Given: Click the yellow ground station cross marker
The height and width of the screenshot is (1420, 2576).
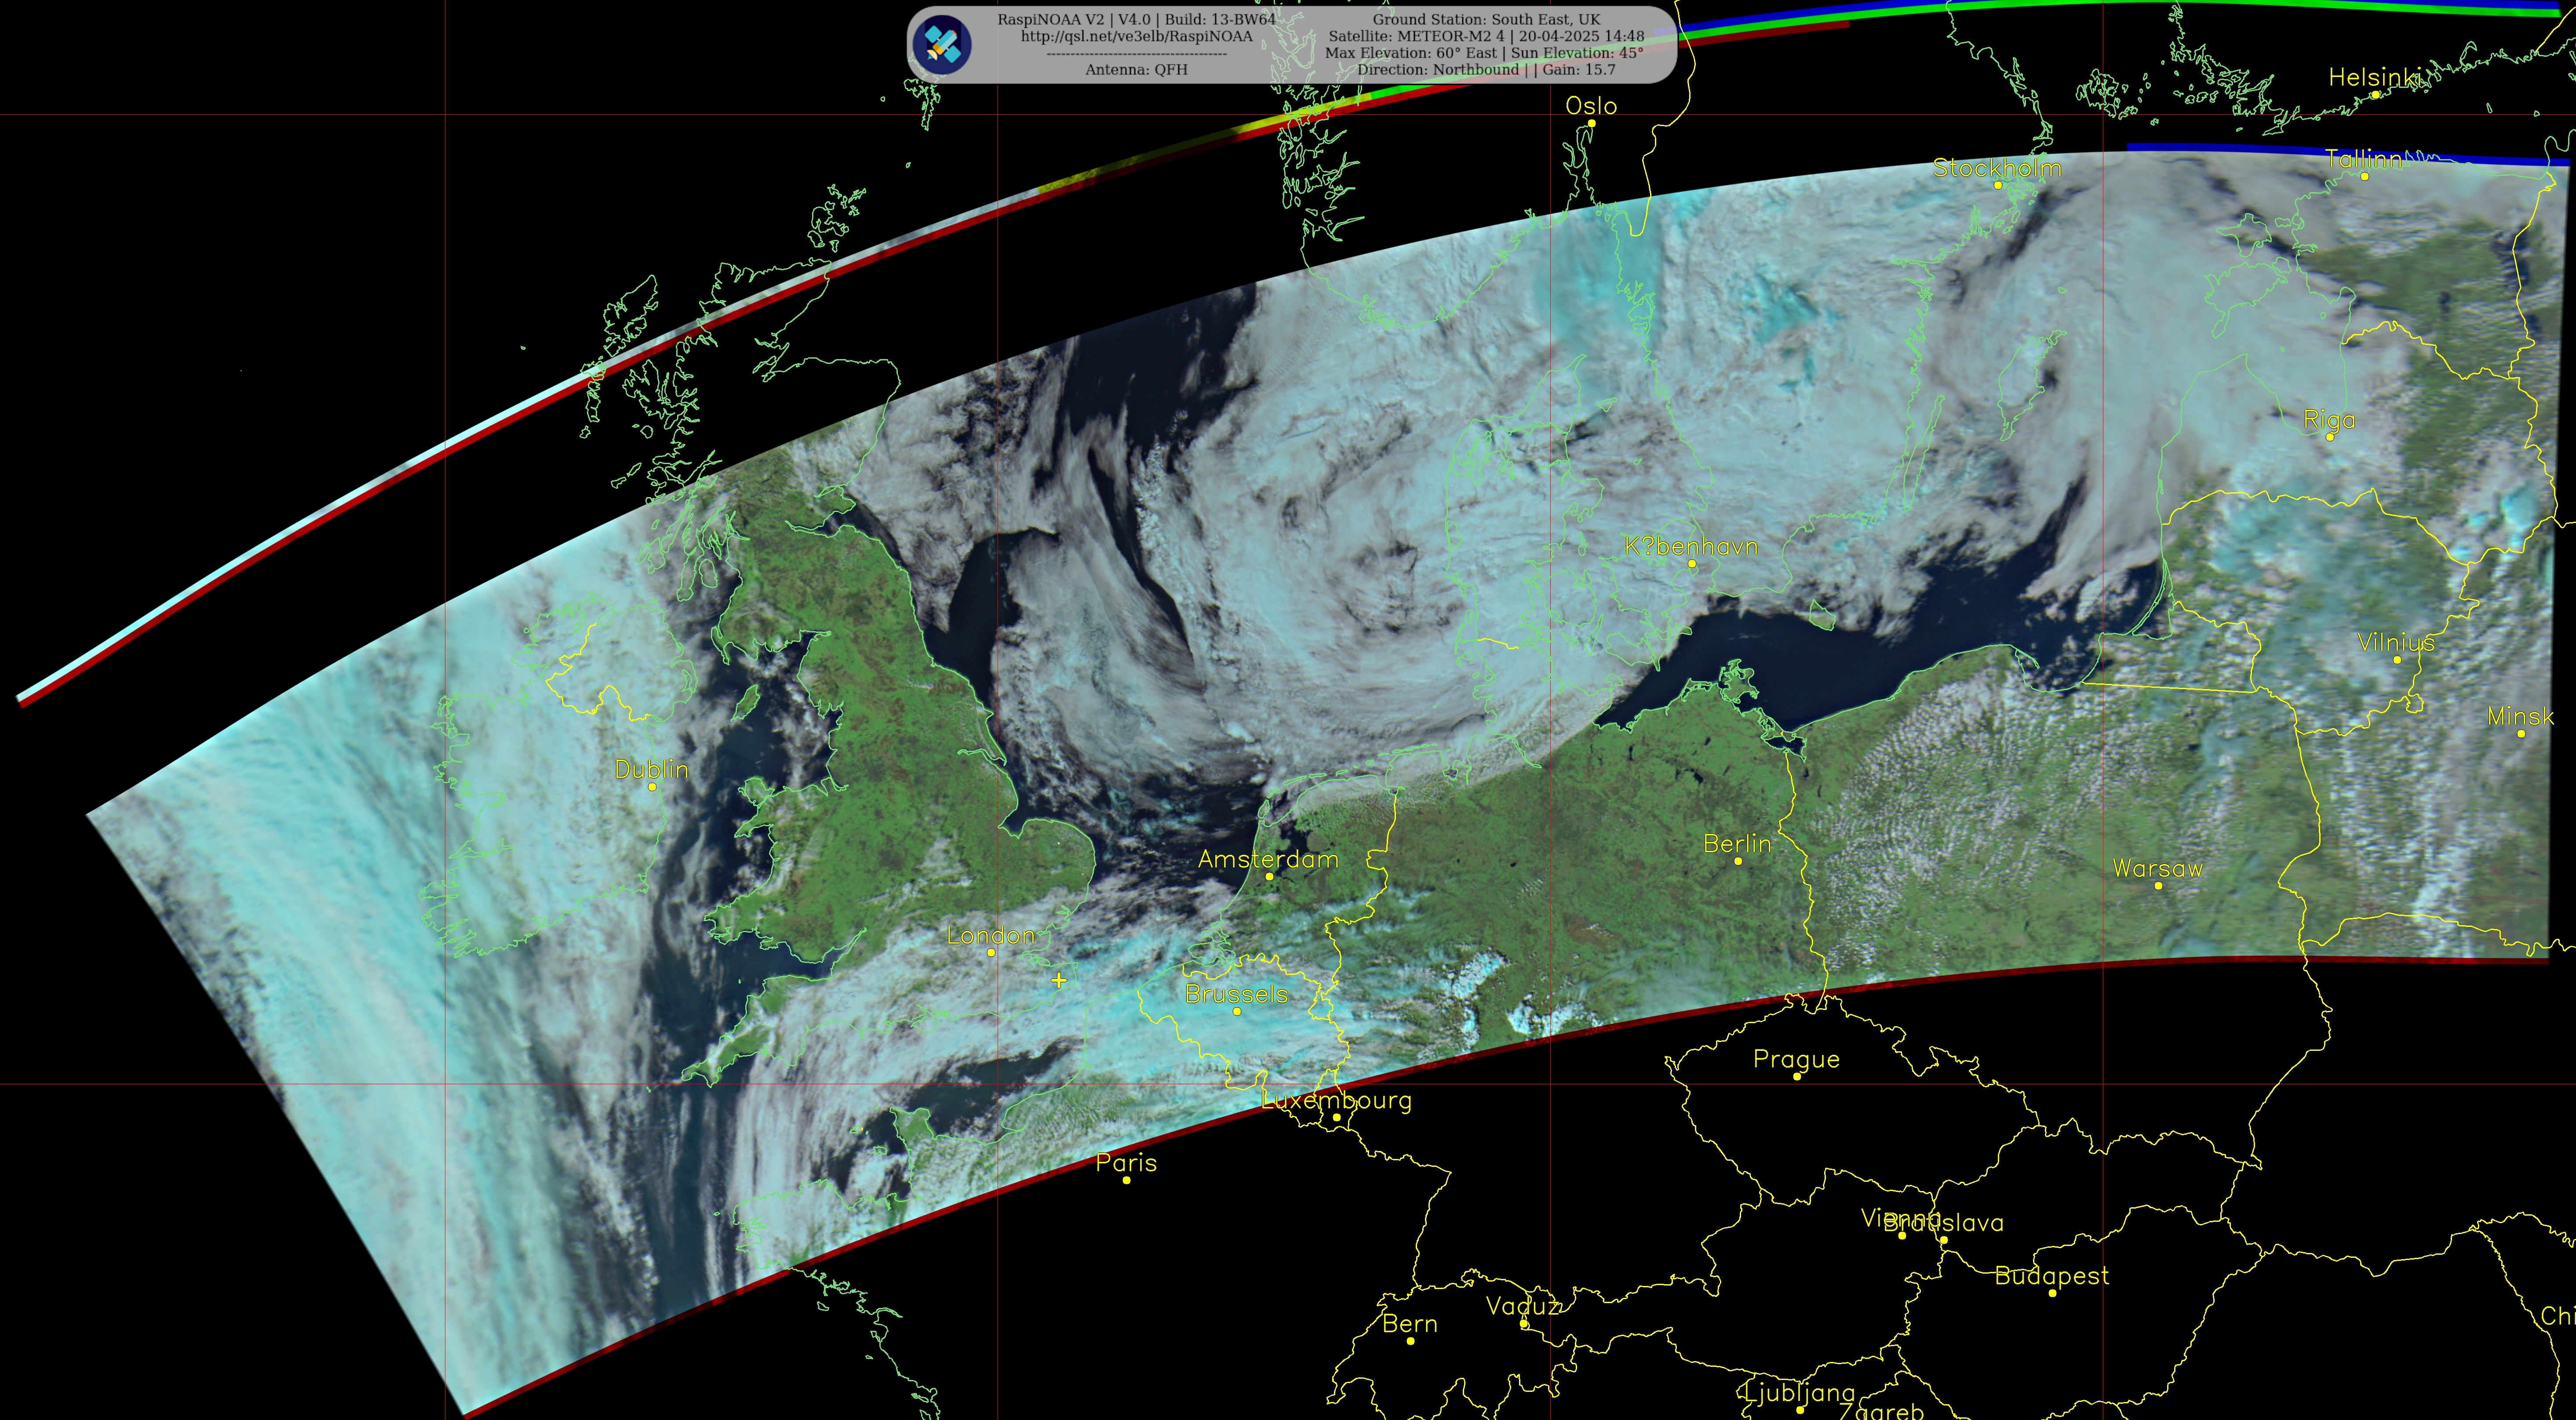Looking at the screenshot, I should coord(1059,981).
